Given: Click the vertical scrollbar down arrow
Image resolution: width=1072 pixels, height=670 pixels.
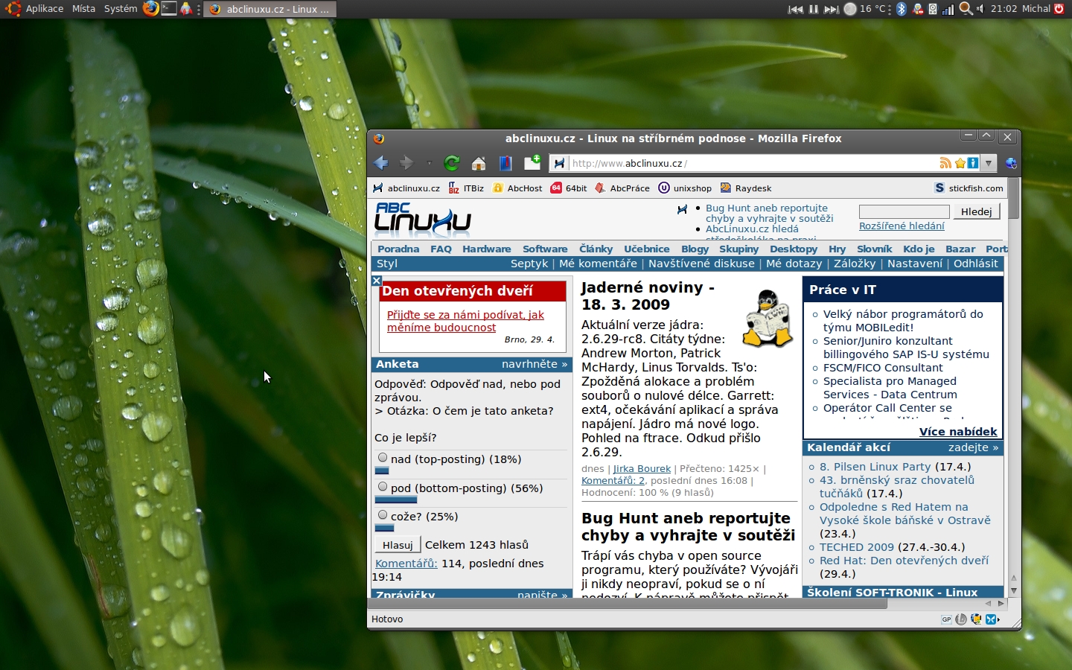Looking at the screenshot, I should pyautogui.click(x=1014, y=590).
